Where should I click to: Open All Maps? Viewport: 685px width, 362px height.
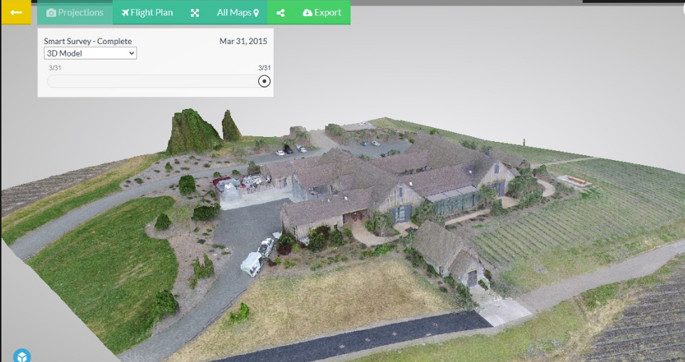(x=238, y=13)
